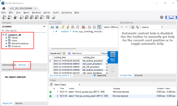This screenshot has height=106, width=178.
Task: Open inspector for selected object
Action: coord(15,17)
